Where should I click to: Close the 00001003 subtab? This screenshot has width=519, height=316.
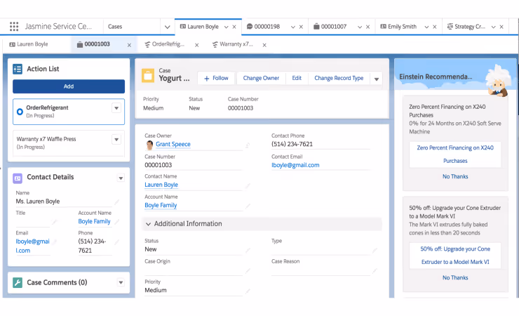pyautogui.click(x=130, y=45)
